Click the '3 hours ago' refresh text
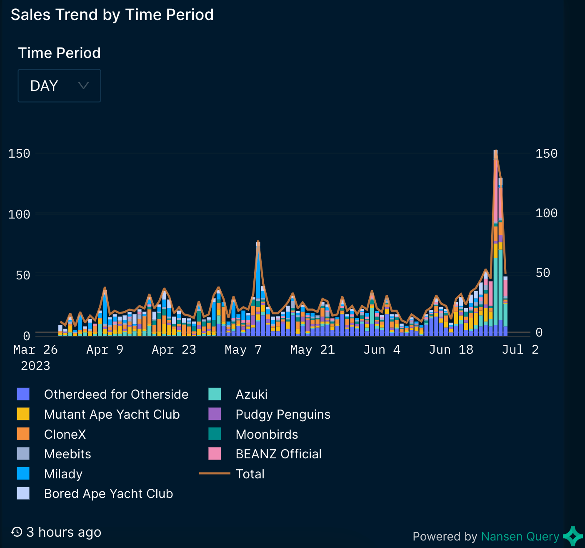Screen dimensions: 585x548 (x=64, y=532)
